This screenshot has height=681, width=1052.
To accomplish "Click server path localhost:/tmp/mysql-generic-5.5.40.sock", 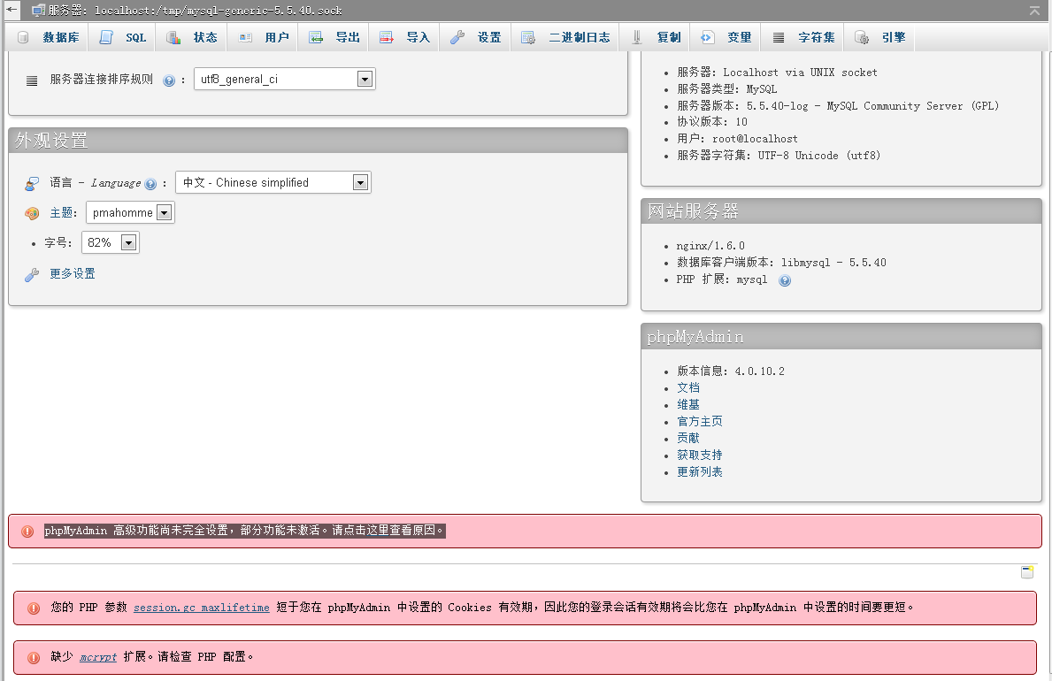I will coord(218,11).
